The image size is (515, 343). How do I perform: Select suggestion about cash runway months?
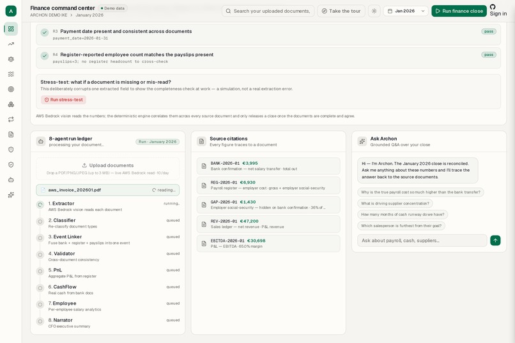403,215
